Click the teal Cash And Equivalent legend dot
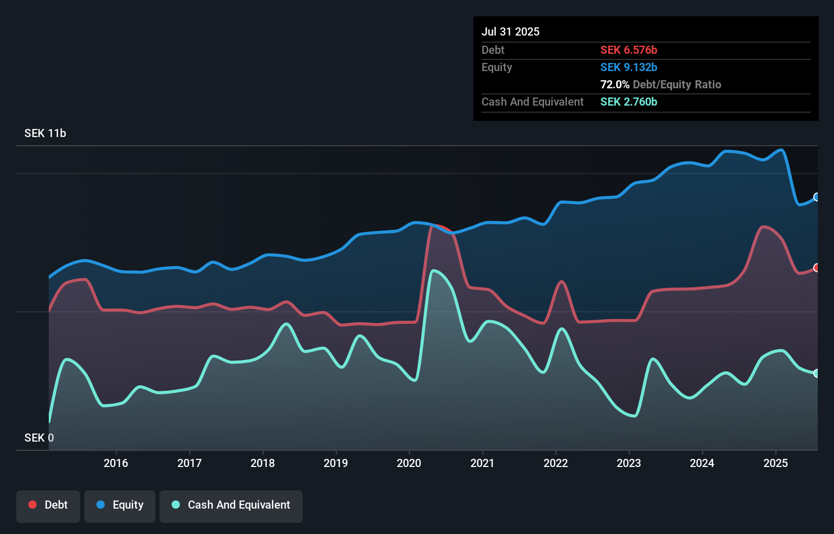The width and height of the screenshot is (834, 534). click(175, 505)
